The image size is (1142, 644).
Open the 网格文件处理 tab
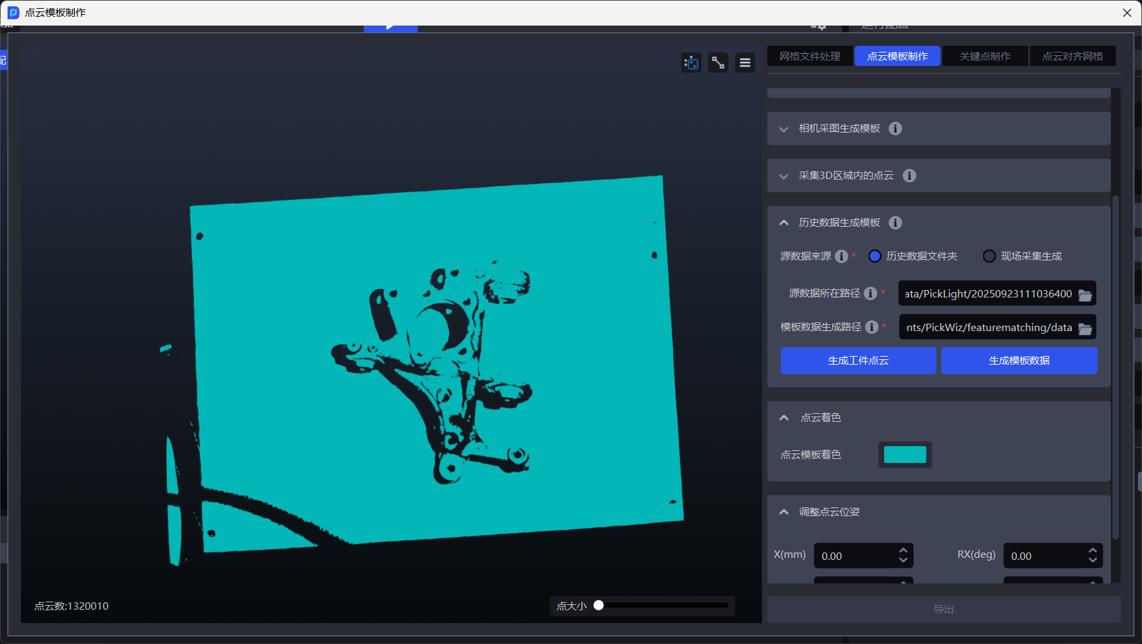[810, 57]
